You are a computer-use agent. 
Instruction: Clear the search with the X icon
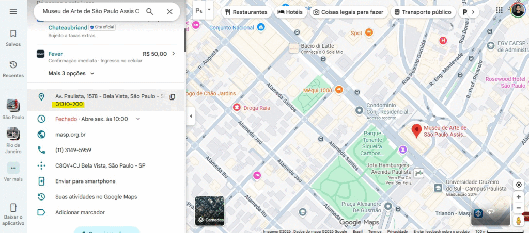[169, 11]
